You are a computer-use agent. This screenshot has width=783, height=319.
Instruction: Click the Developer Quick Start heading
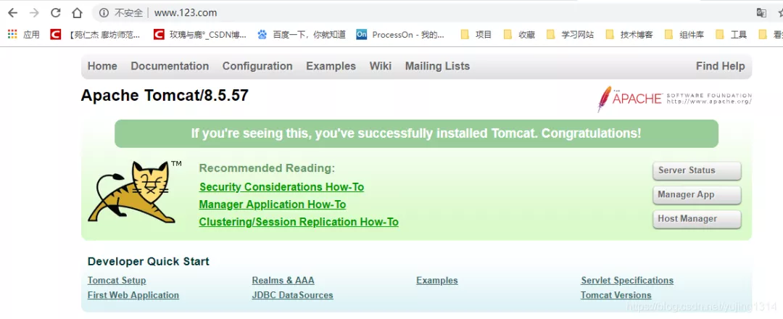point(149,262)
